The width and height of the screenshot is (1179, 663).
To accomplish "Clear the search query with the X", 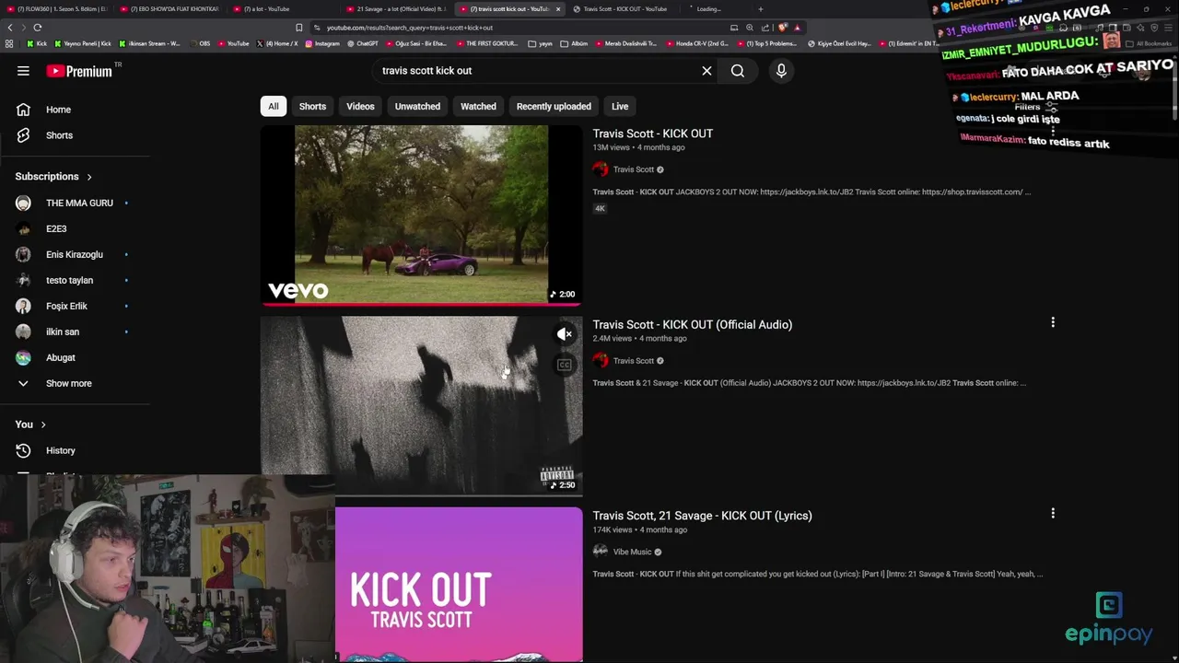I will coord(706,71).
